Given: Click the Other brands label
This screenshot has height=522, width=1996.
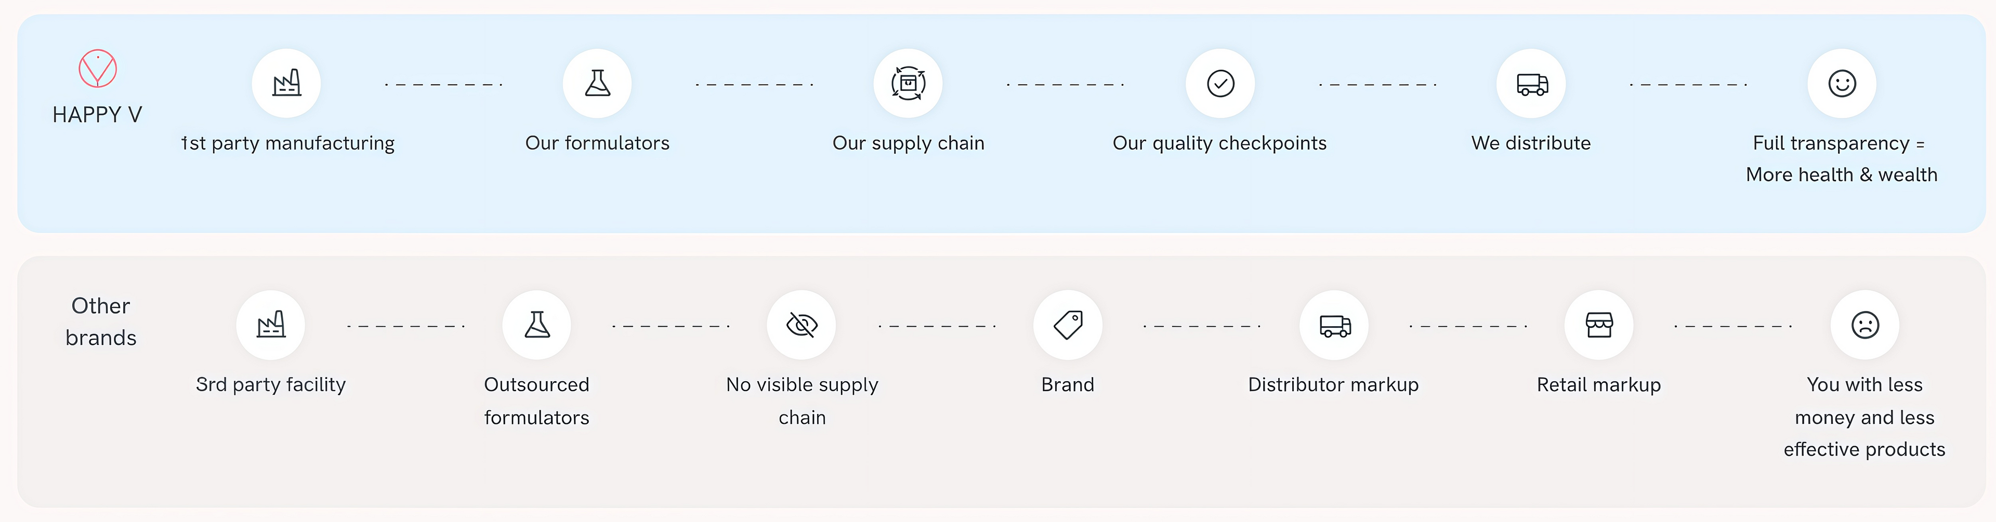Looking at the screenshot, I should click(101, 322).
